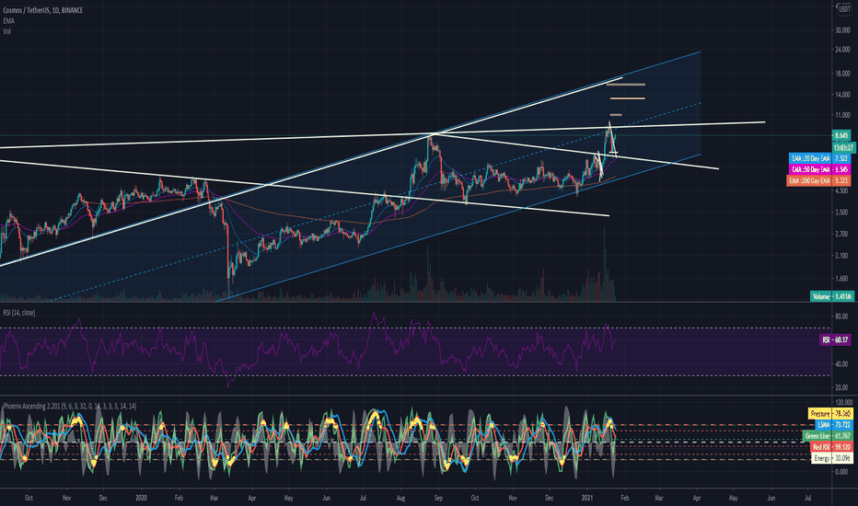Click the countdown timer 13:03:27

841,148
